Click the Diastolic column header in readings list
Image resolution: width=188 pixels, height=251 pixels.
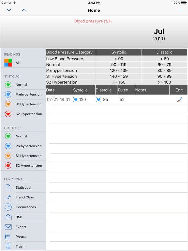(107, 90)
